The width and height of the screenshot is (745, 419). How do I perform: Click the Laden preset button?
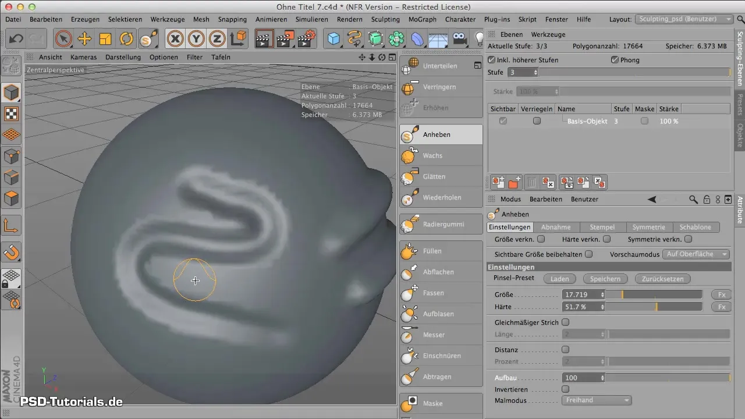[560, 279]
